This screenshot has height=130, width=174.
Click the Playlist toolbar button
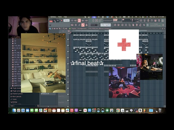pos(115,25)
